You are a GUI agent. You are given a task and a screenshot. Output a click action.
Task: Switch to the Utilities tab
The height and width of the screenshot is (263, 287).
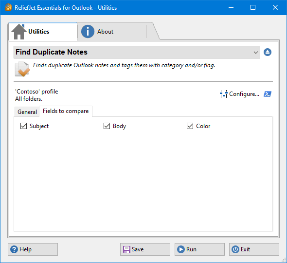click(x=43, y=32)
